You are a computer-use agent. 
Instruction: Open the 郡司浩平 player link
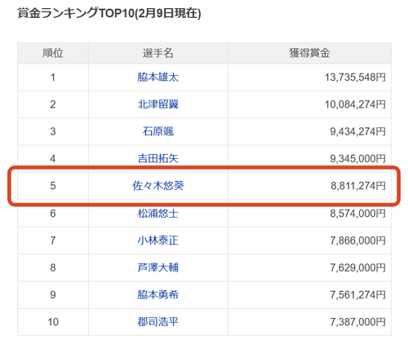click(x=157, y=322)
